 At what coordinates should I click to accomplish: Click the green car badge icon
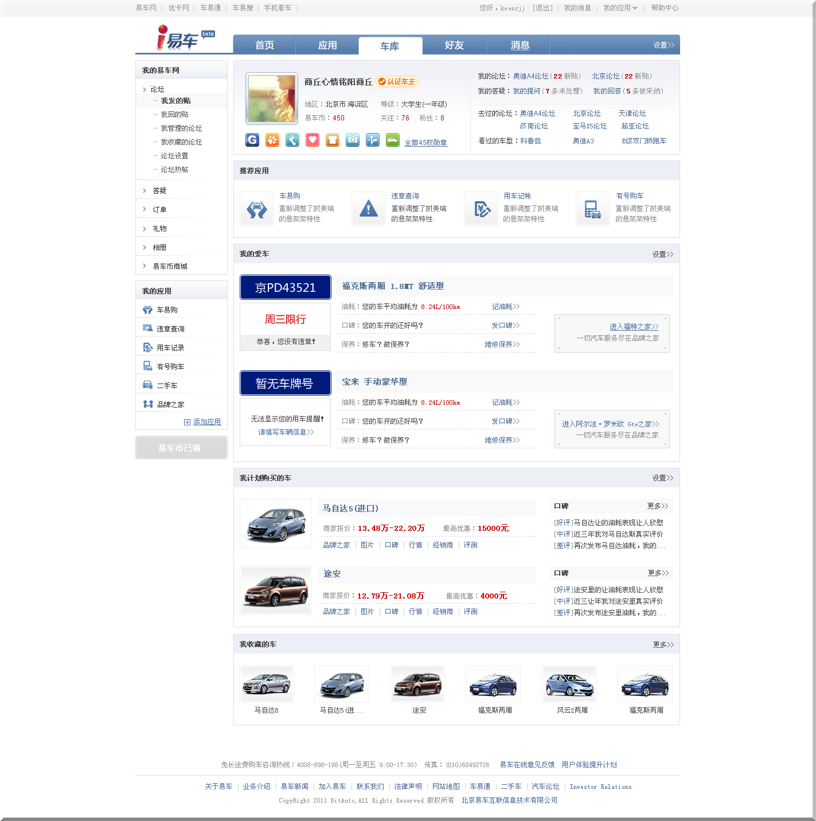pos(393,140)
